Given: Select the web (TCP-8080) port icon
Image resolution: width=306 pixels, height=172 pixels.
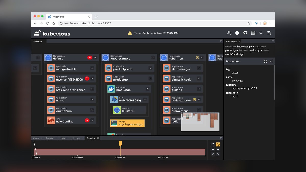Looking at the screenshot, I should (x=114, y=99).
